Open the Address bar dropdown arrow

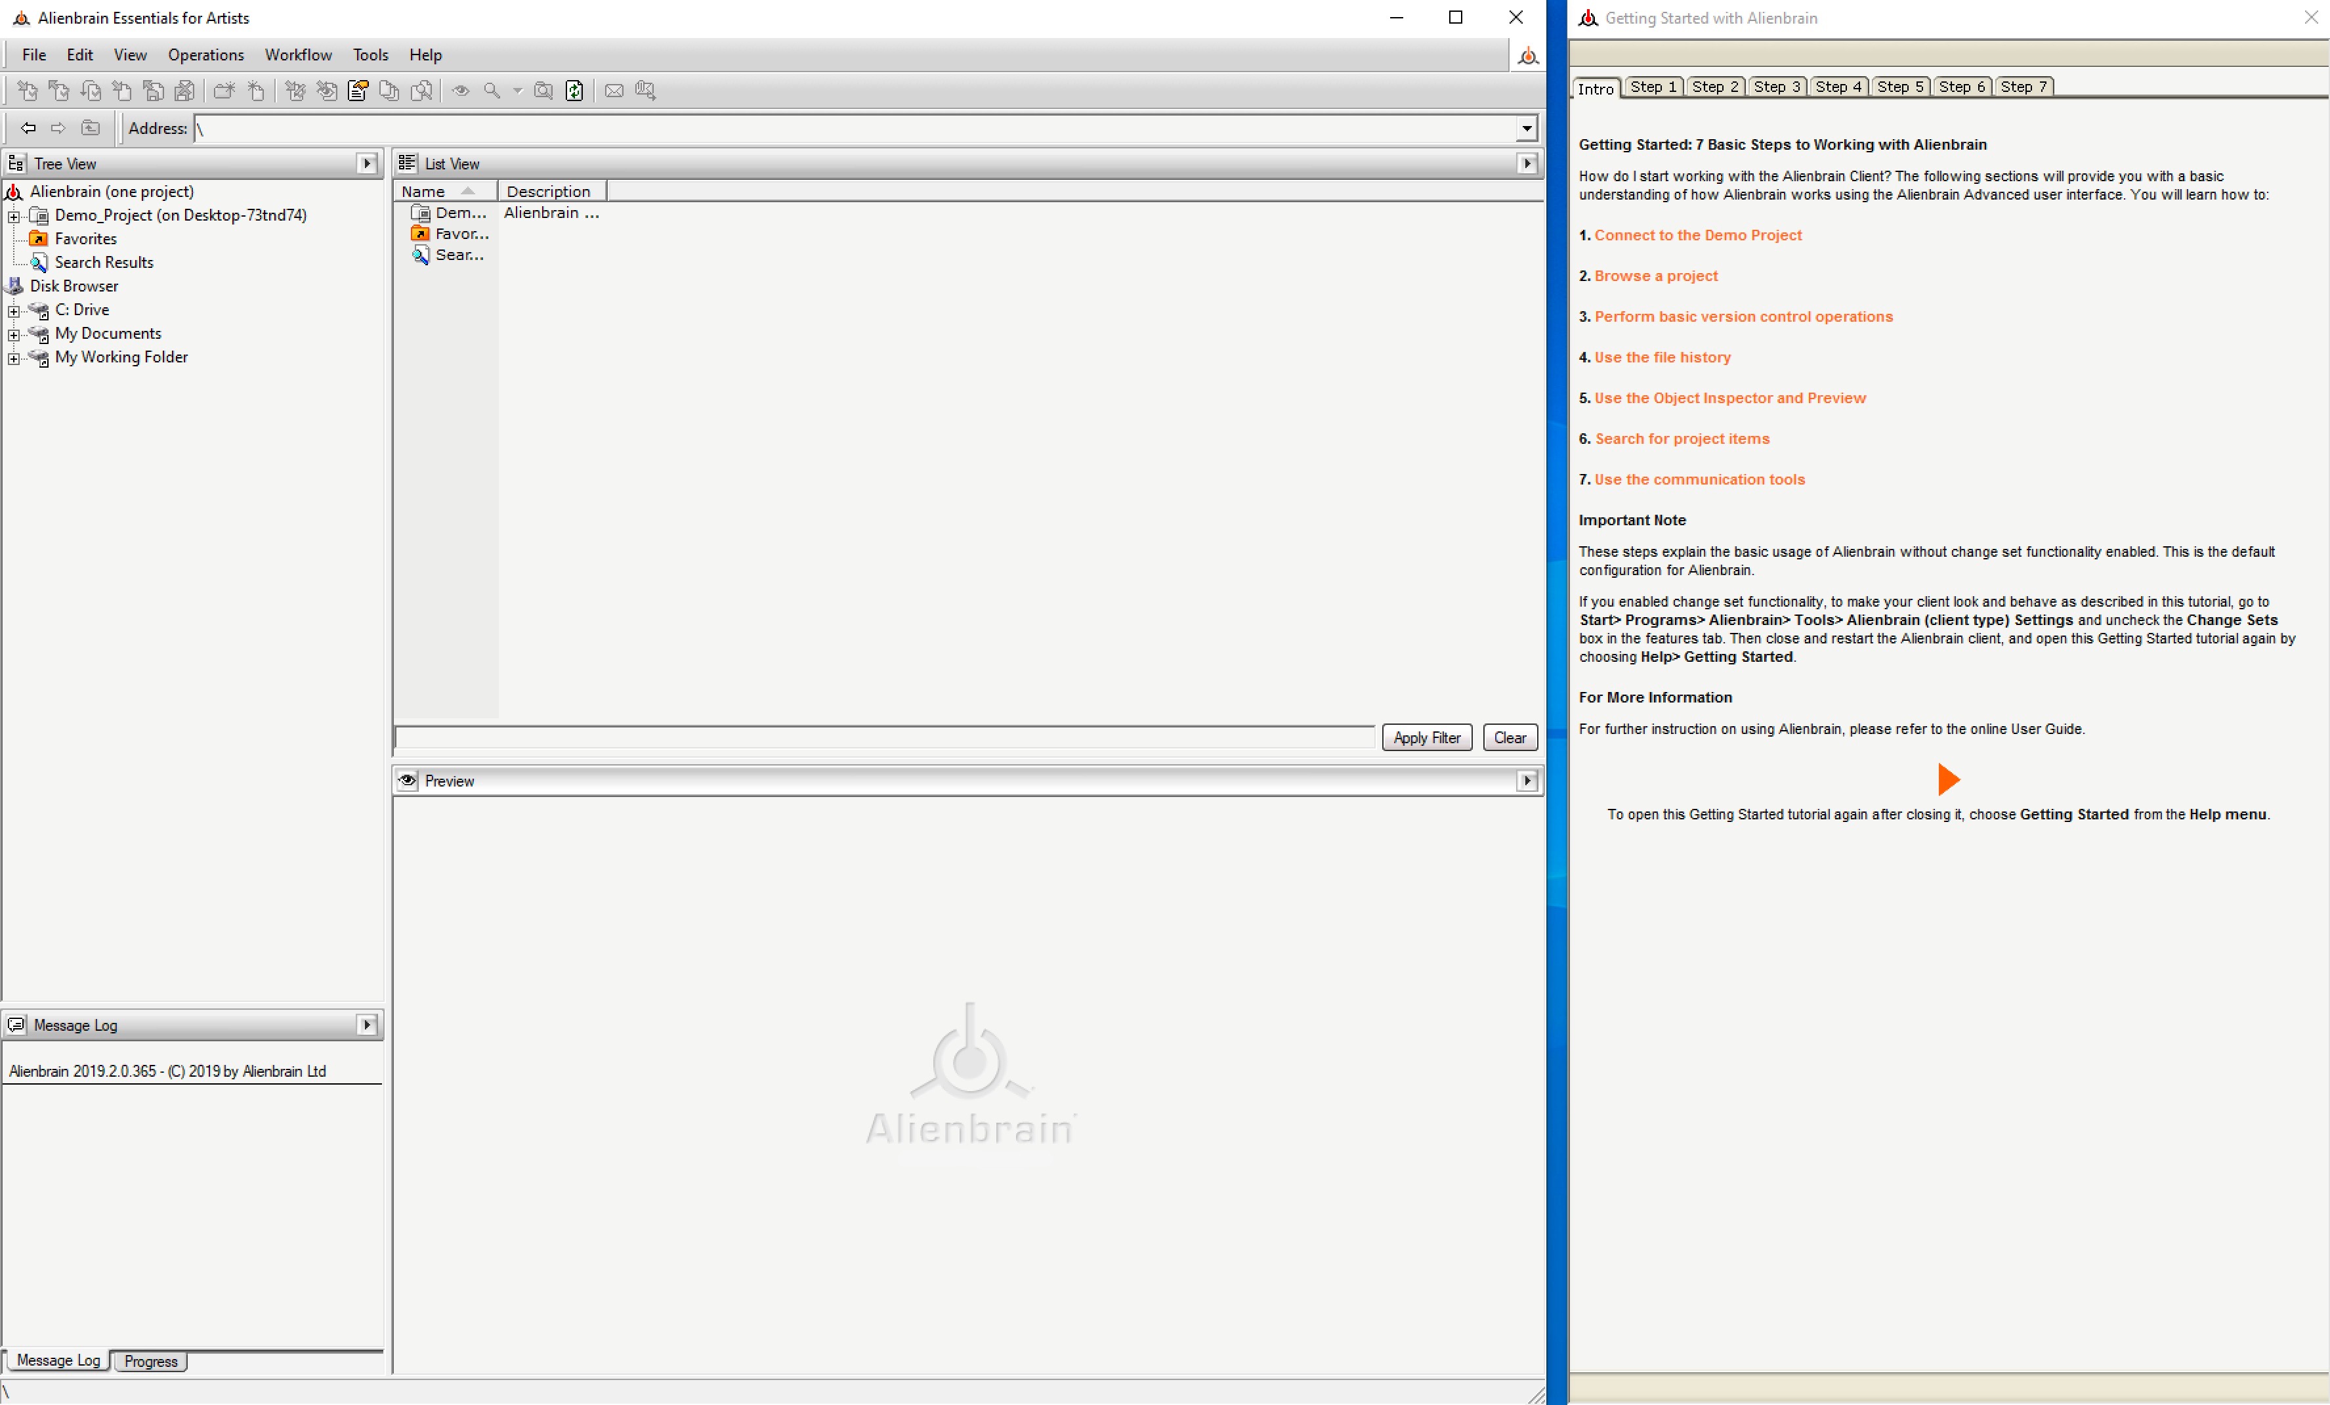1526,129
